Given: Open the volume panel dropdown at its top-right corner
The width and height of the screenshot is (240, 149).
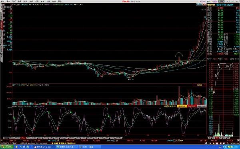Looking at the screenshot, I should click(199, 85).
